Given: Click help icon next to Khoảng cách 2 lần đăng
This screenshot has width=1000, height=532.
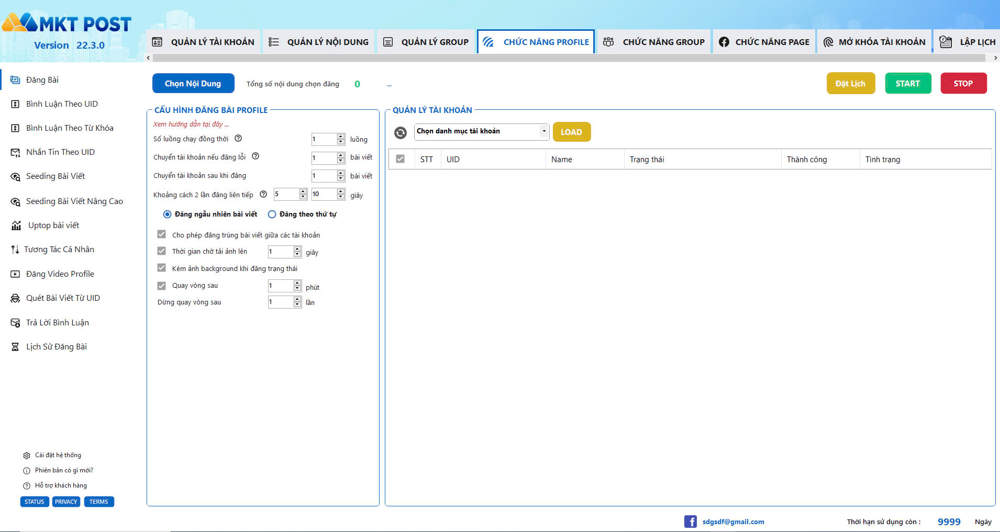Looking at the screenshot, I should point(263,194).
